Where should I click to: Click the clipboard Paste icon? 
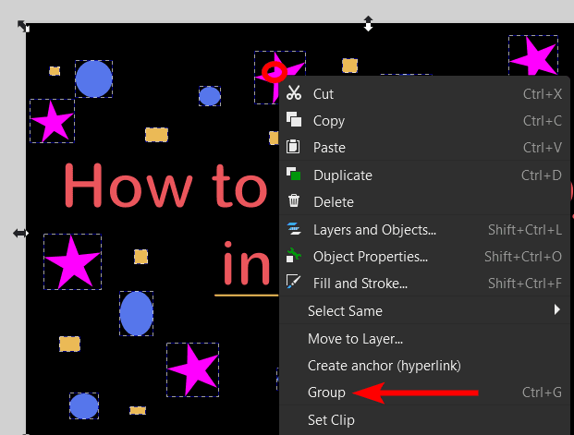pos(294,147)
